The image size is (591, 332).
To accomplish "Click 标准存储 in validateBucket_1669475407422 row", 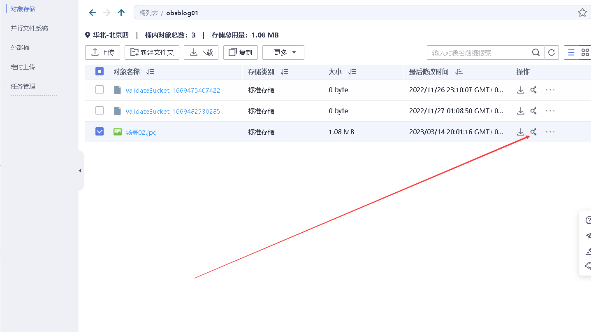I will click(x=261, y=90).
